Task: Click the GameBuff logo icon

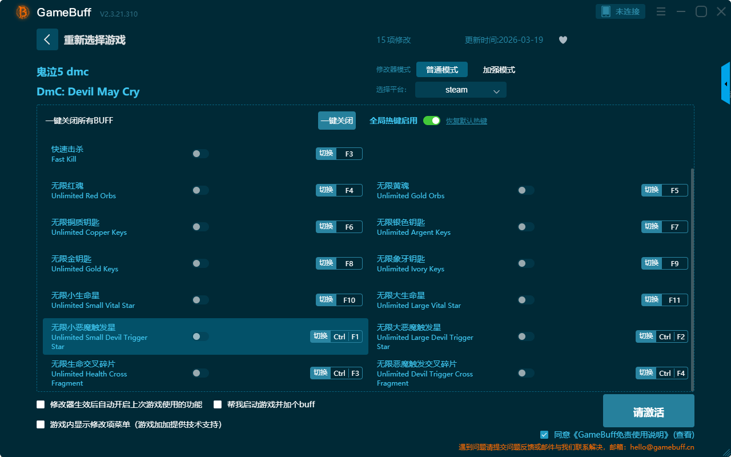Action: point(23,12)
